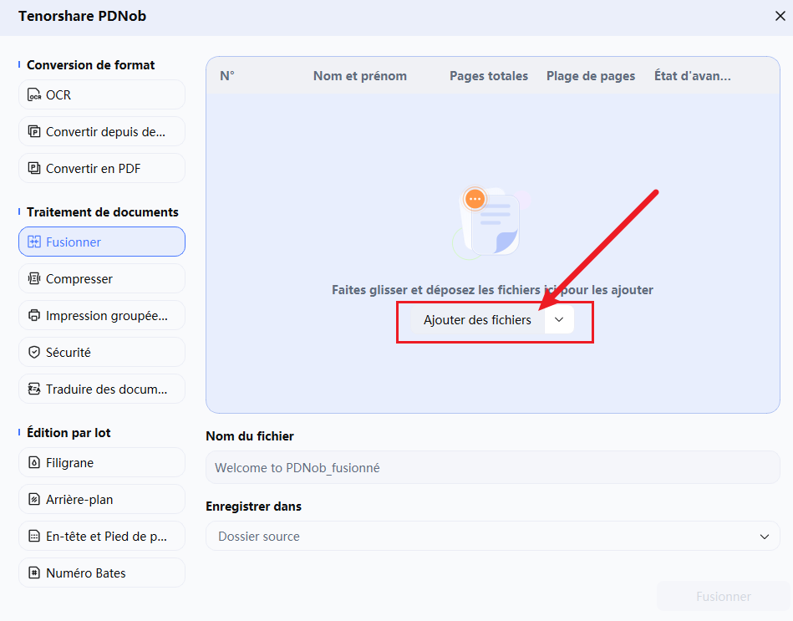Click the document illustration in drop area
The height and width of the screenshot is (621, 793).
coord(490,222)
